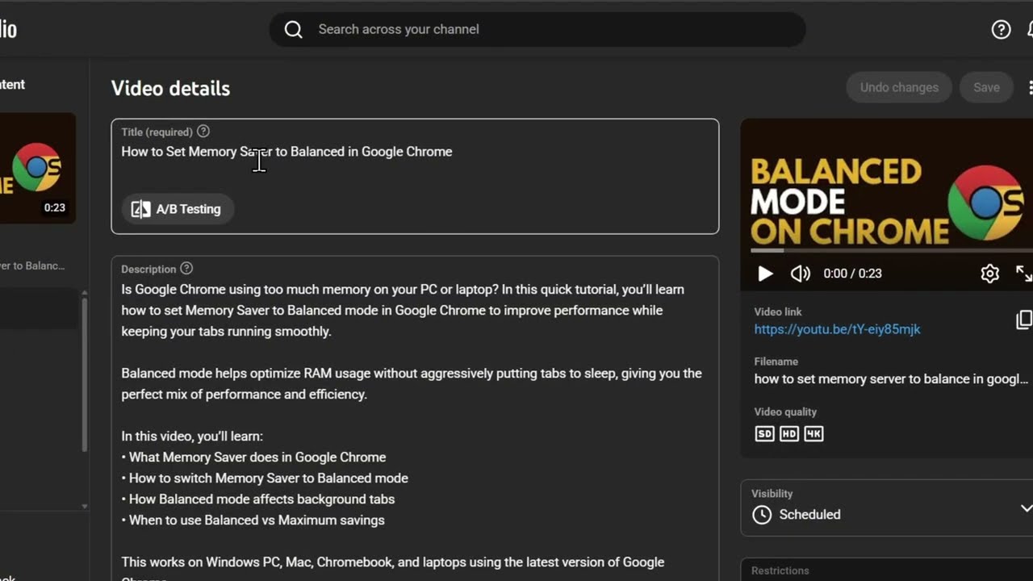Click the Title help tooltip icon
This screenshot has width=1033, height=581.
click(203, 132)
